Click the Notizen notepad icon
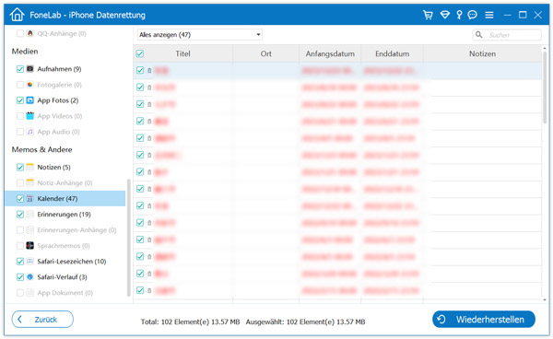 coord(30,167)
